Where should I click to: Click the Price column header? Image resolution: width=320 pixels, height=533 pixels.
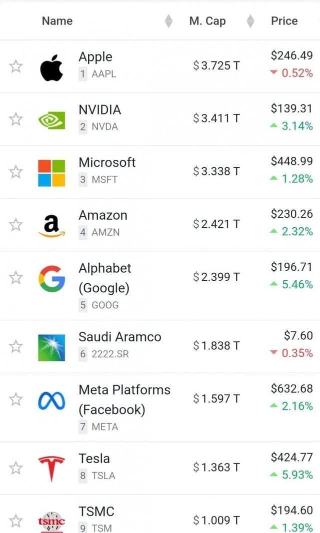coord(284,21)
